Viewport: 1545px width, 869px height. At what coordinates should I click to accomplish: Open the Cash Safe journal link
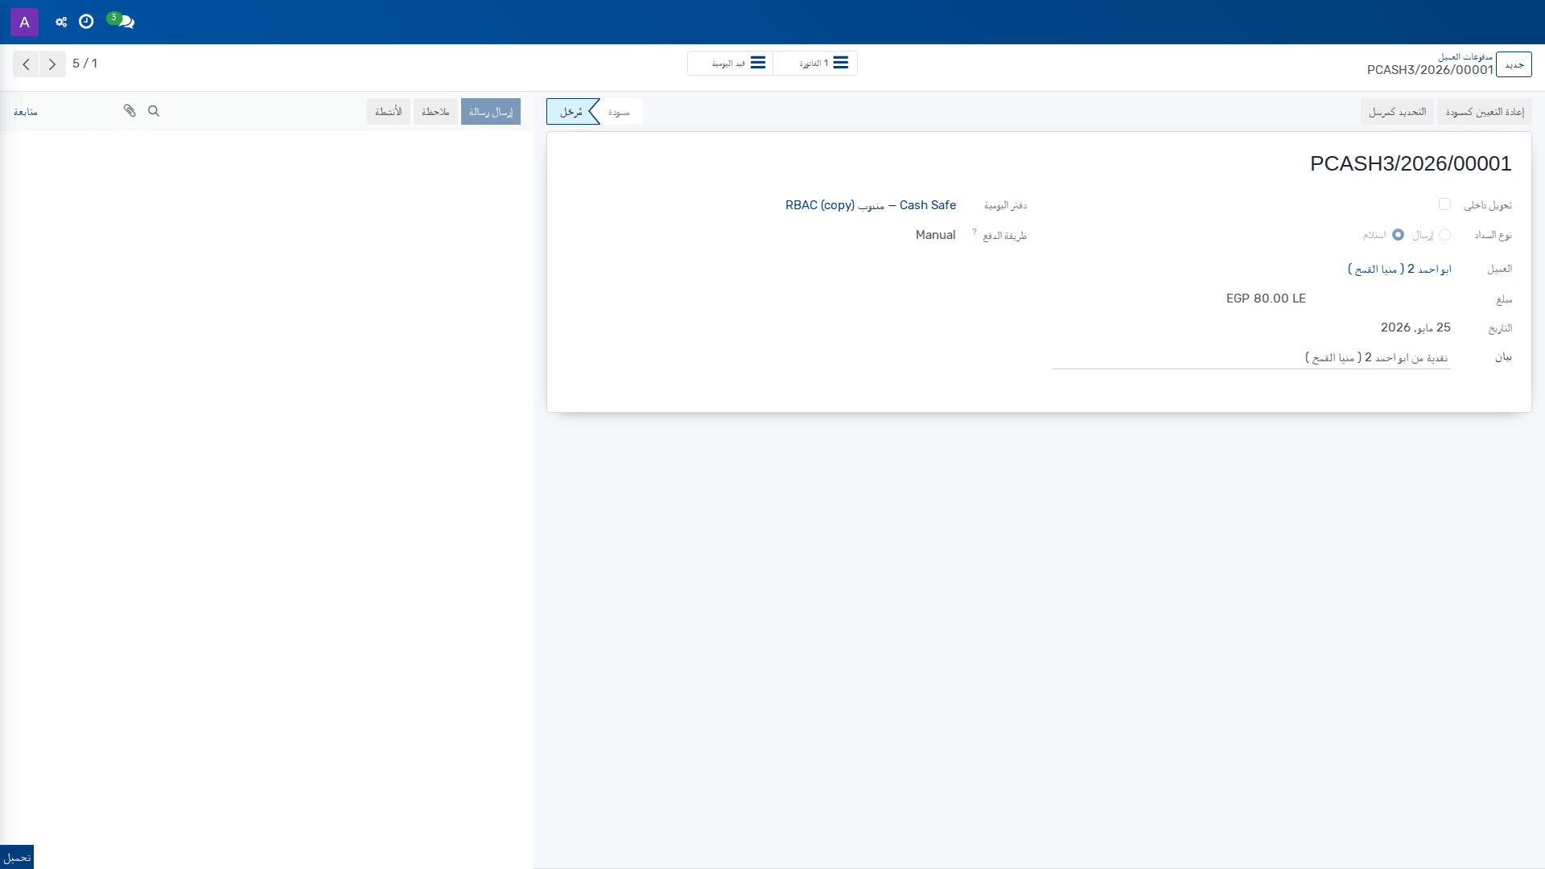871,205
